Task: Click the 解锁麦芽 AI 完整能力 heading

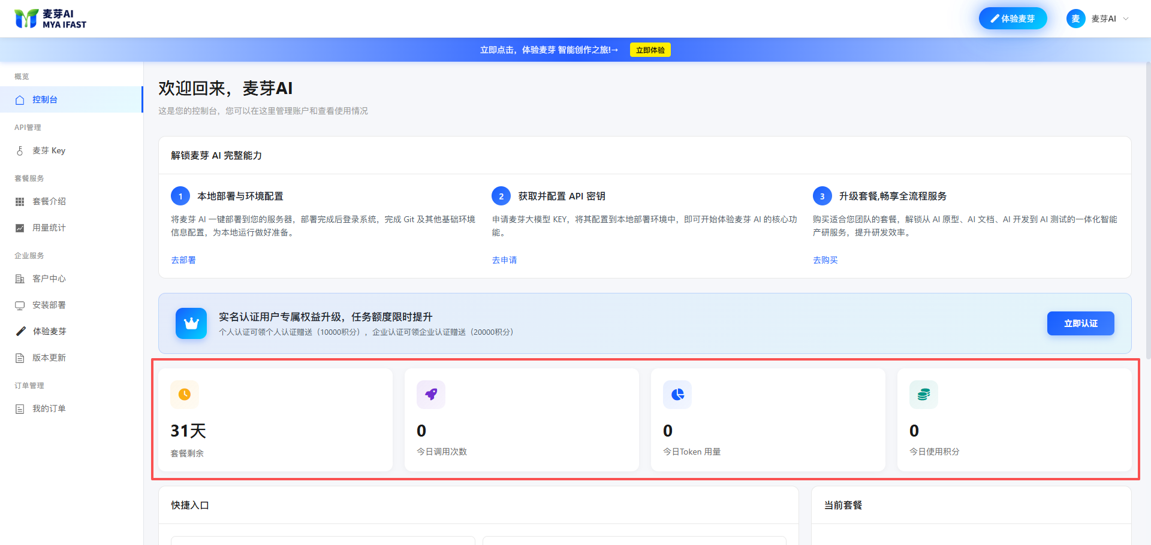Action: coord(216,155)
